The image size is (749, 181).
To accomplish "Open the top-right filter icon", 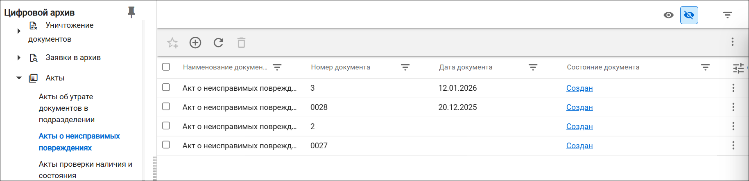I will [727, 15].
